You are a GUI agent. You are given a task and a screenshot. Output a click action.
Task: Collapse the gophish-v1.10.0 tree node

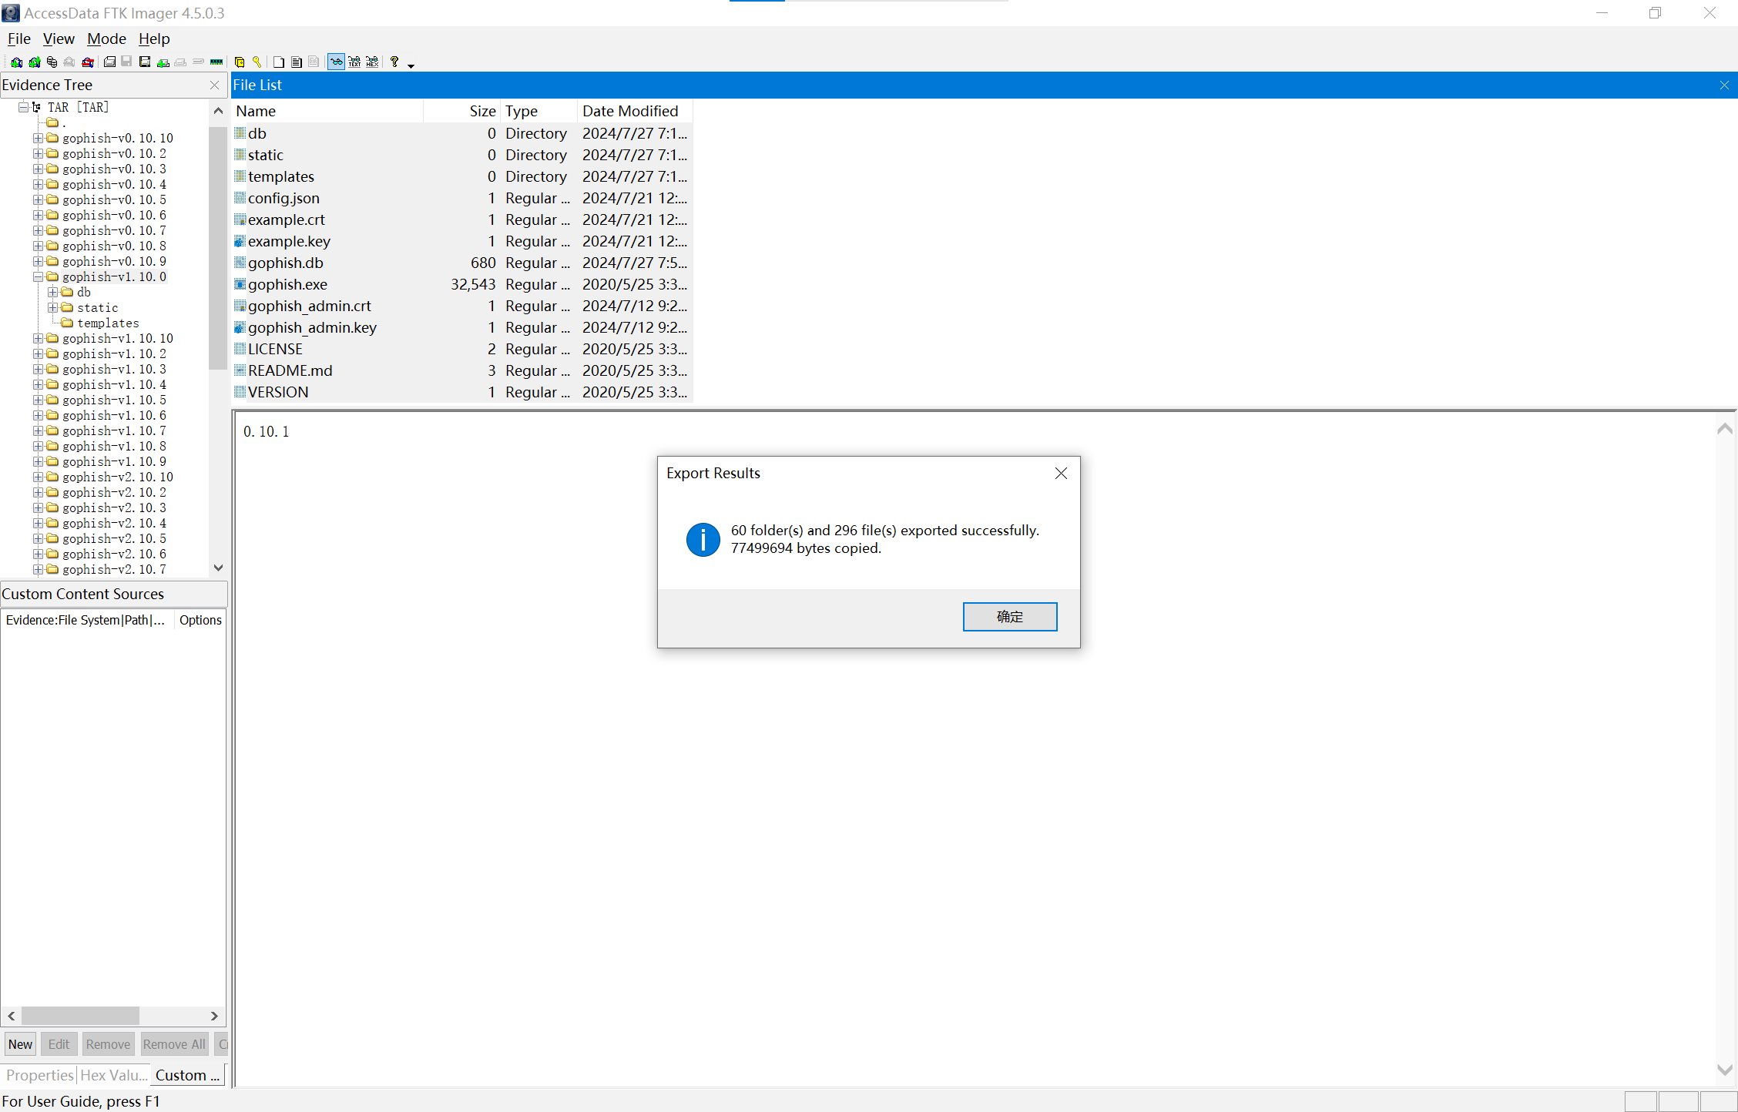tap(38, 276)
